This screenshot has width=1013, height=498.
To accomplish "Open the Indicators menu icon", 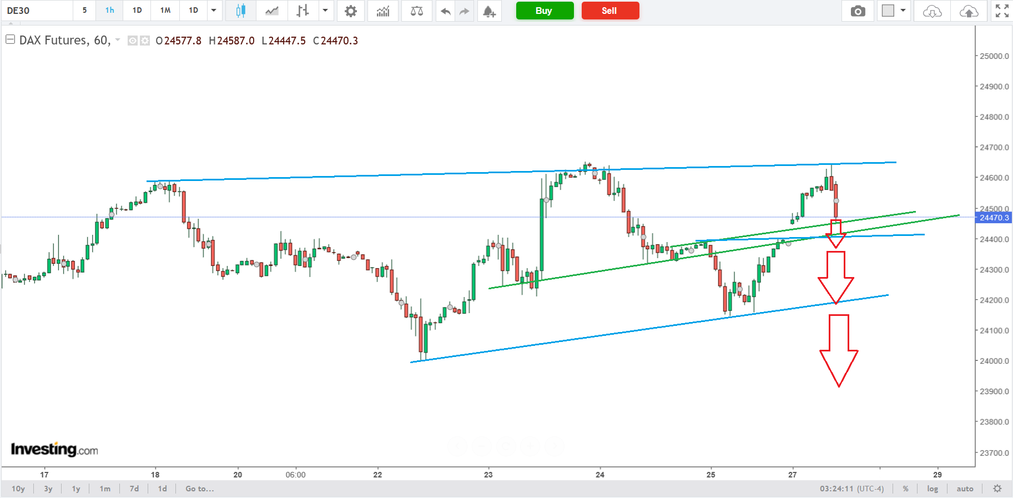I will [x=383, y=11].
